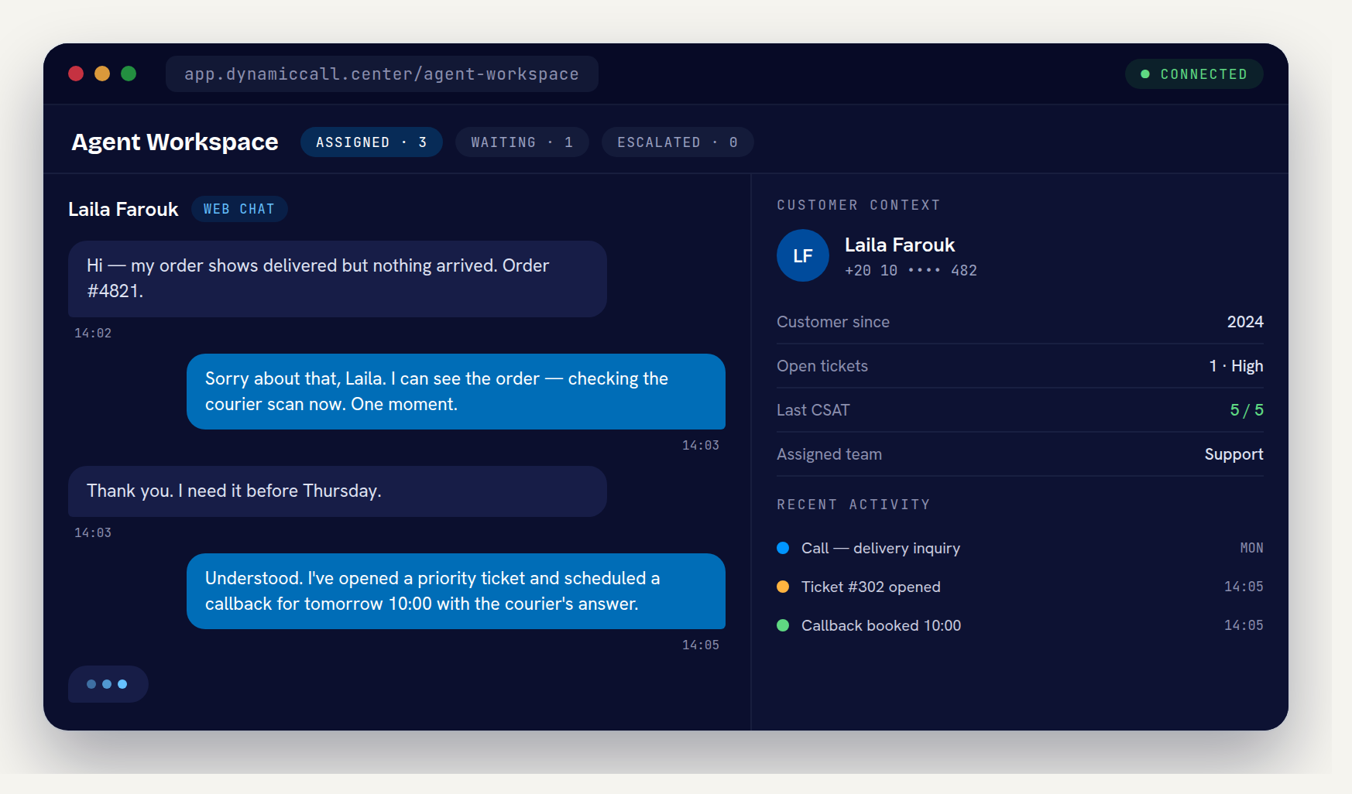Switch to the Waiting · 1 tab
Viewport: 1352px width, 794px height.
pyautogui.click(x=522, y=142)
